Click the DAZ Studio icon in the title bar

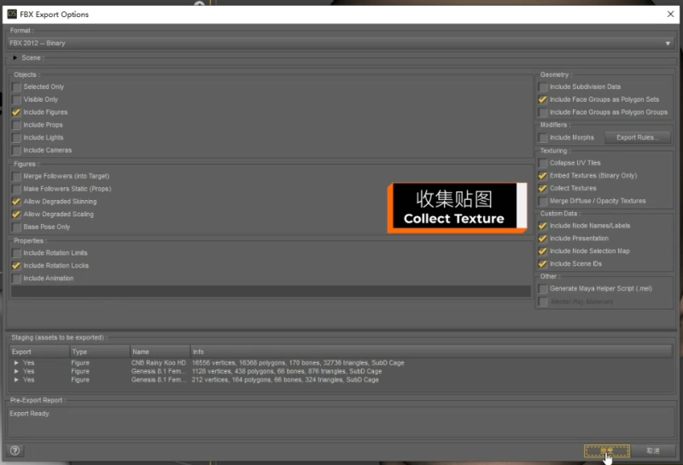click(11, 15)
